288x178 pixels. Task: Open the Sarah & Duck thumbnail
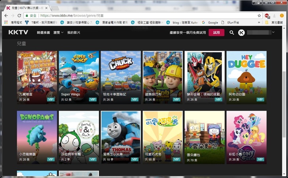pos(79,137)
